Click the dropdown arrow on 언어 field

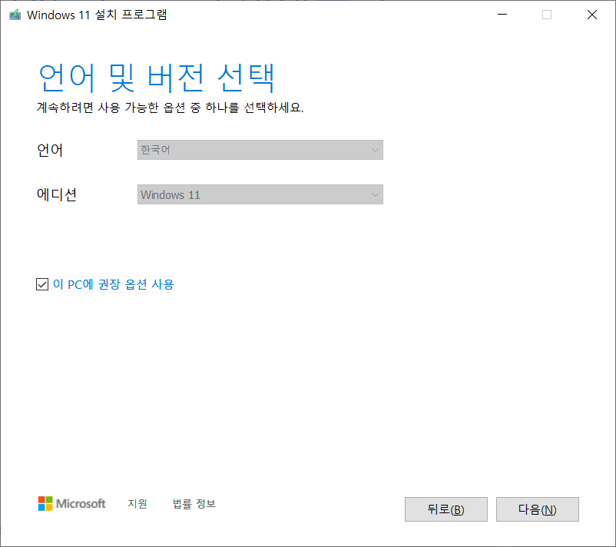[x=374, y=149]
